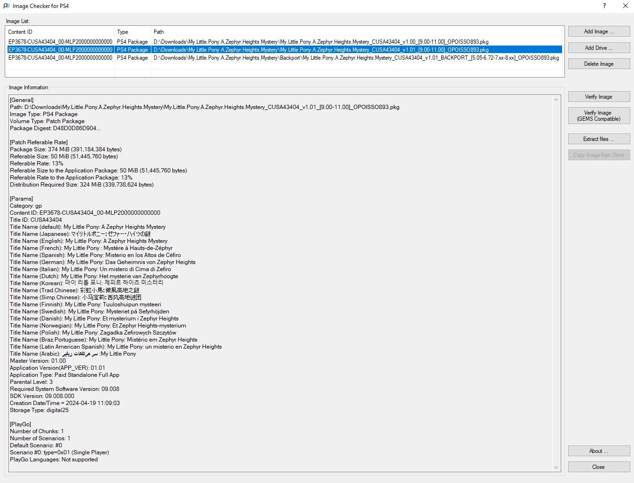This screenshot has height=483, width=634.
Task: Click the 'Scenario #0: type=0x01' line
Action: [x=59, y=452]
